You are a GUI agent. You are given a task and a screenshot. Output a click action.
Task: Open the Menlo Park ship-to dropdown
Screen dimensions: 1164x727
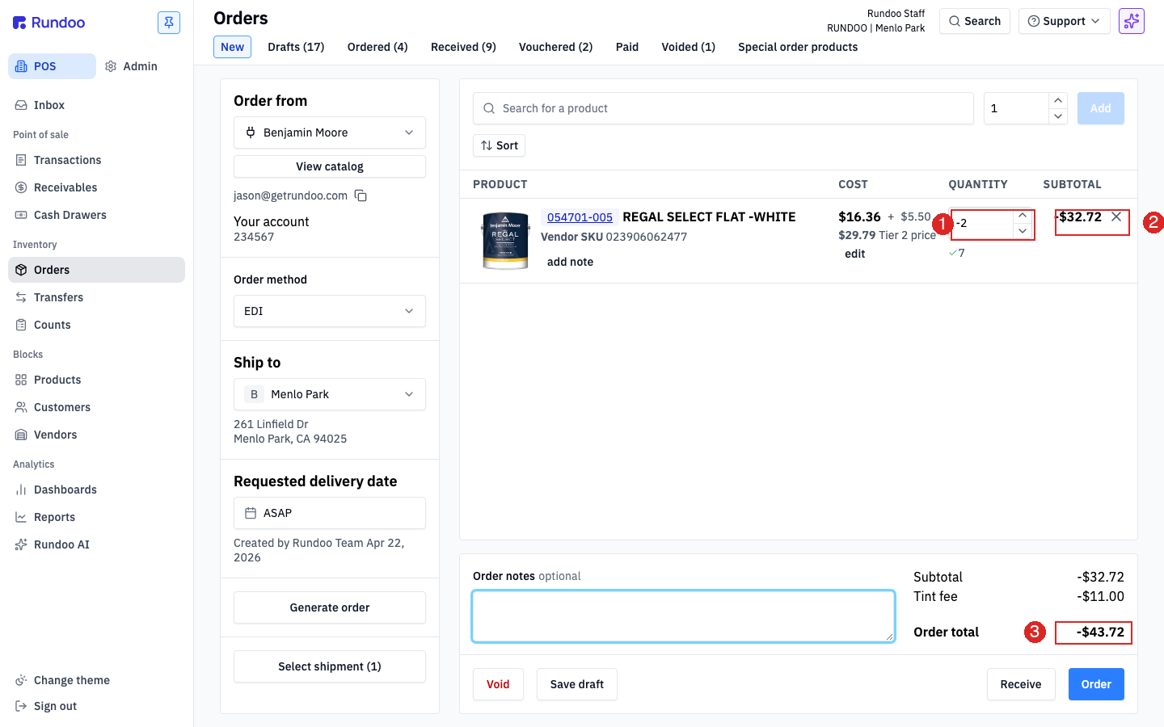click(x=330, y=394)
